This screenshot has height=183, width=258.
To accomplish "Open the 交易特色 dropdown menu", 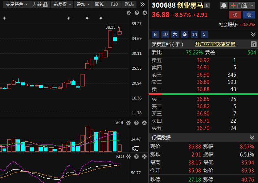I will [x=16, y=4].
